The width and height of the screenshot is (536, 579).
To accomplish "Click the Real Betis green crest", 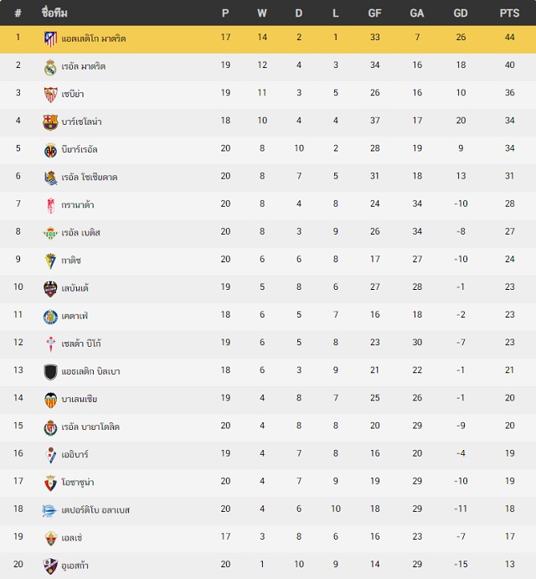I will [x=50, y=233].
